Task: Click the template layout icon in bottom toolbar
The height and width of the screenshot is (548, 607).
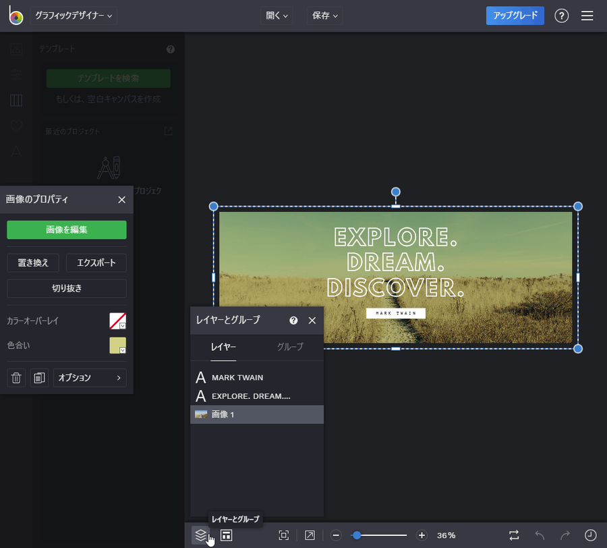Action: (x=226, y=535)
